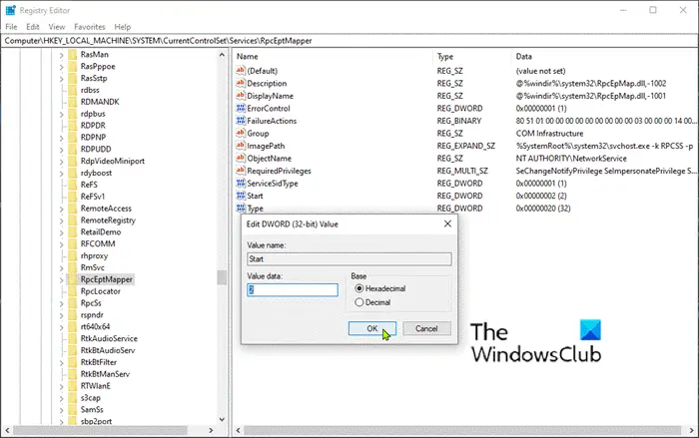The height and width of the screenshot is (438, 699).
Task: Click the RetailDemo folder icon
Action: tap(73, 232)
